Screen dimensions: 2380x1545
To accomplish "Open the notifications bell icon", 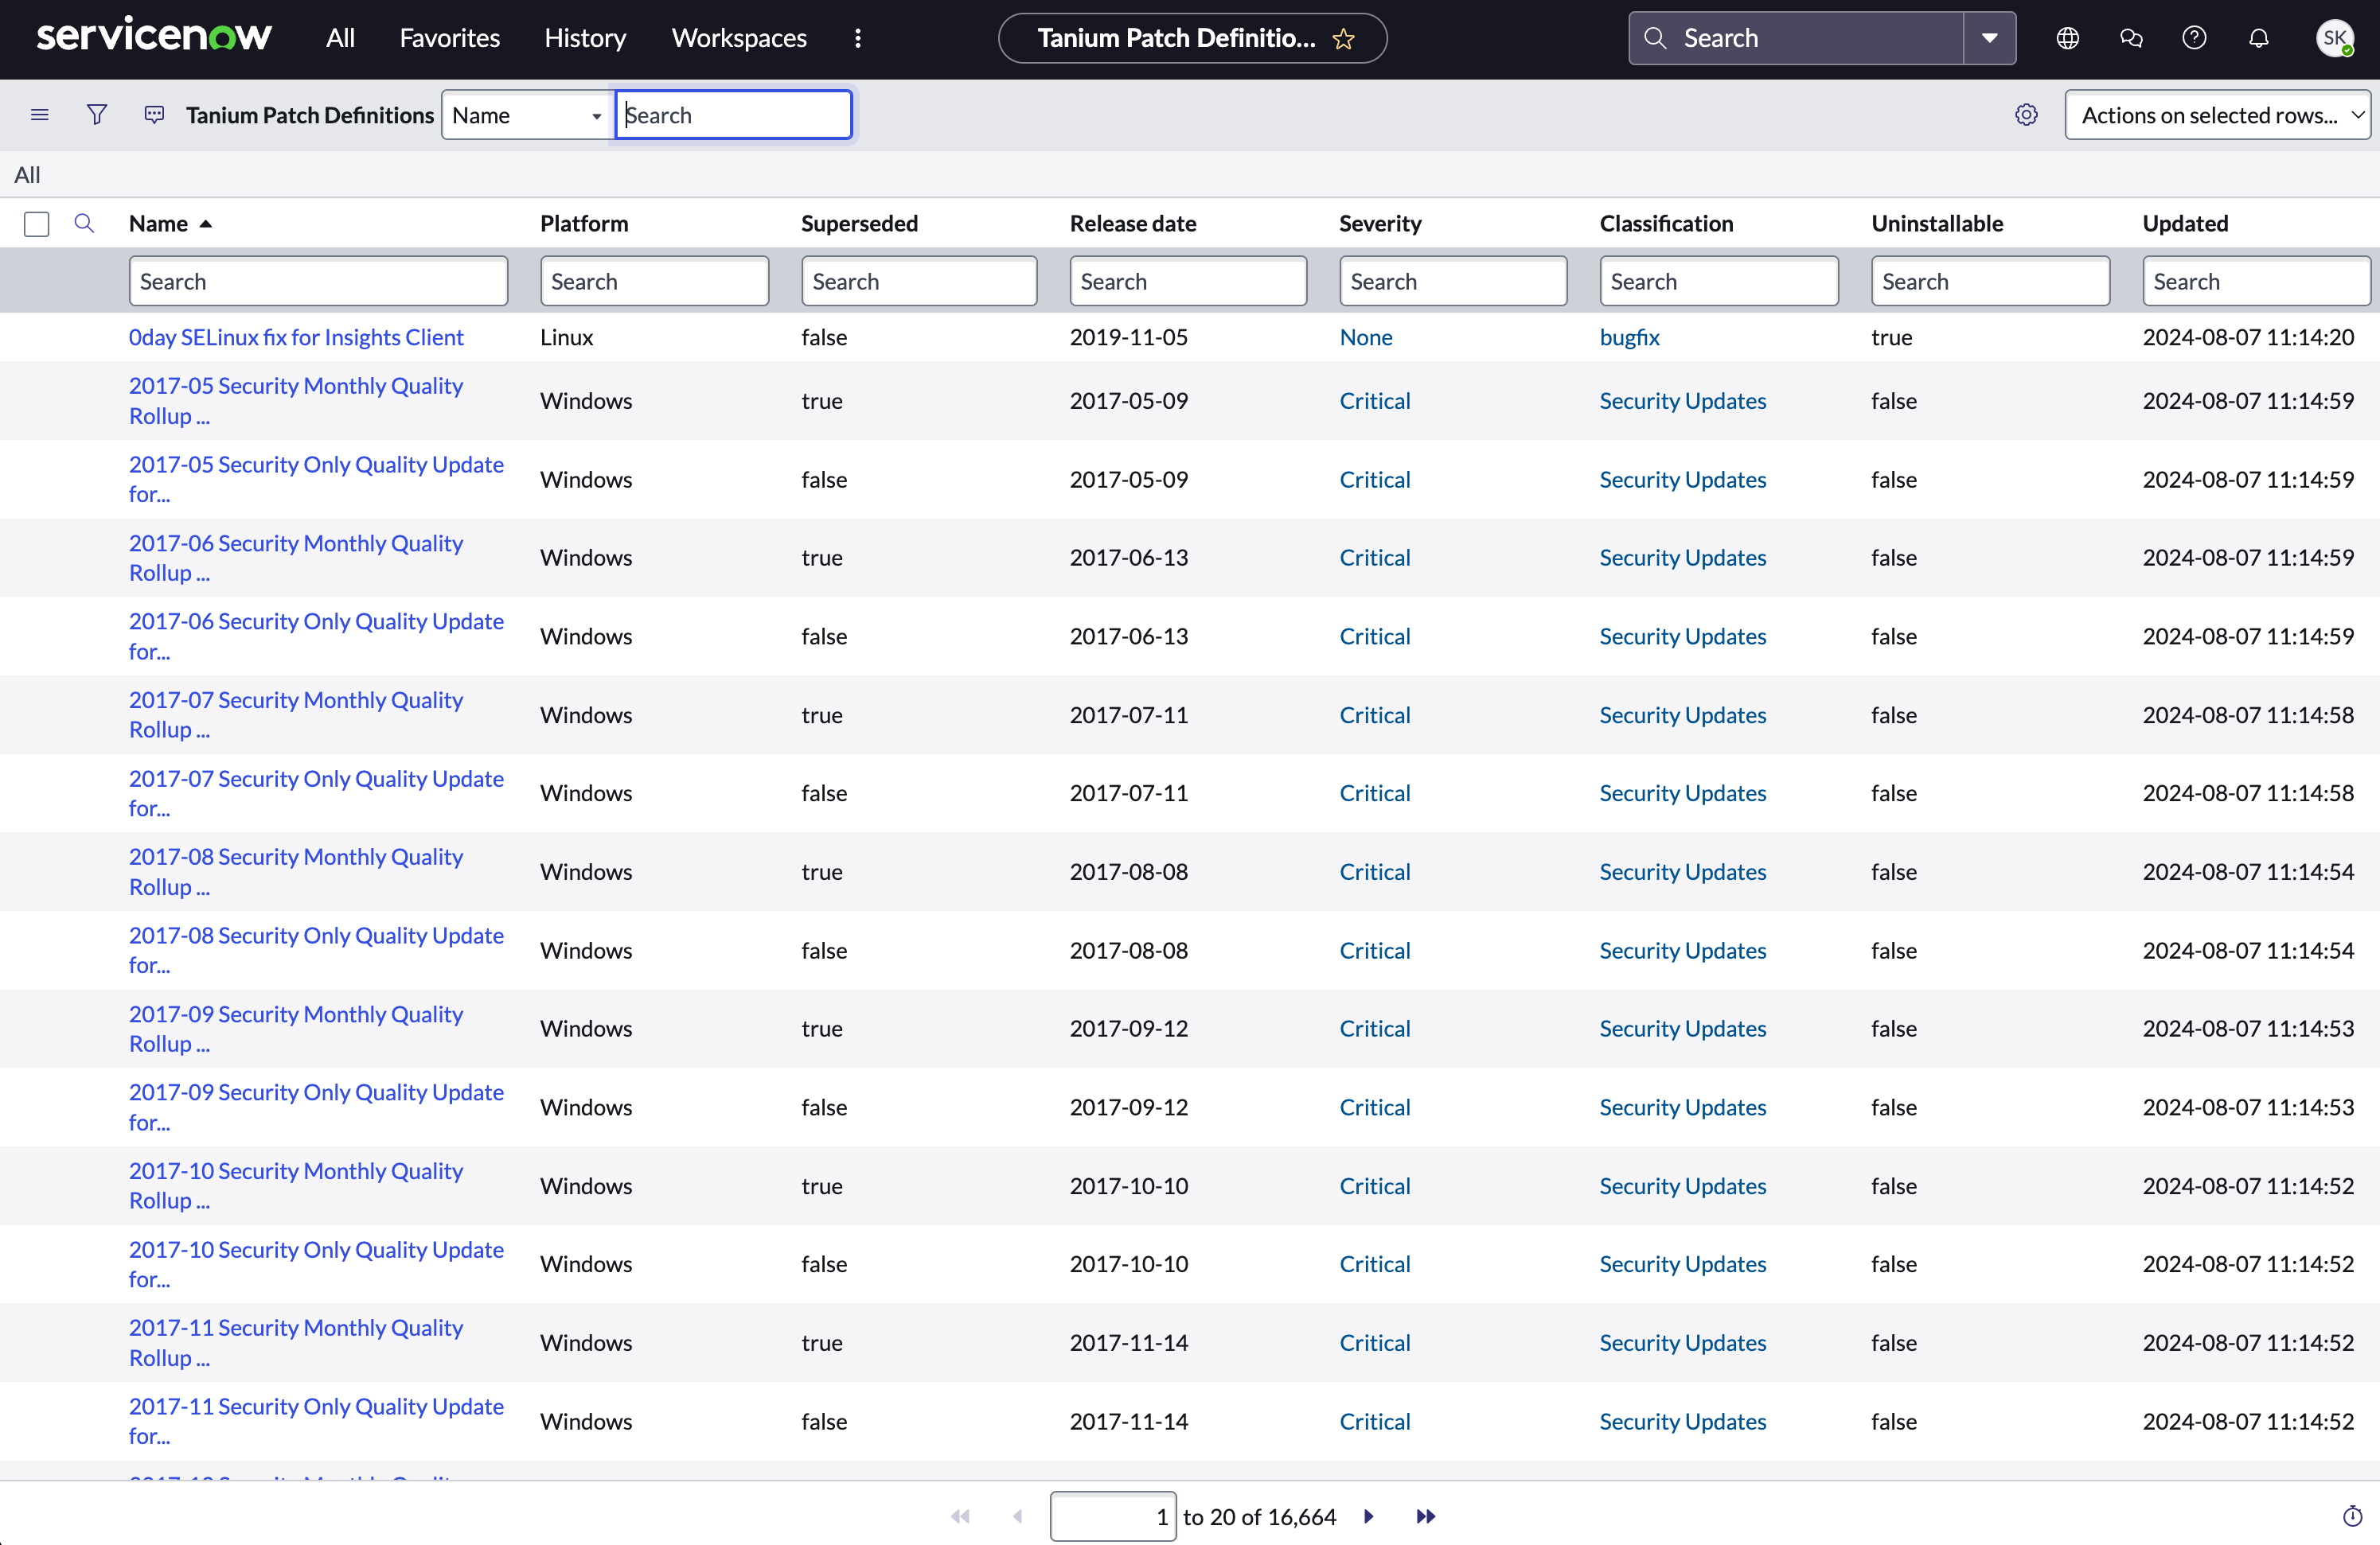I will coord(2258,38).
